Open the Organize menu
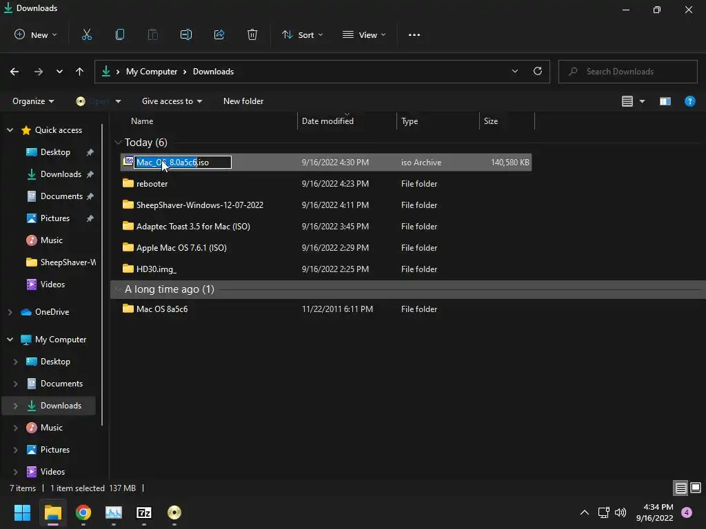This screenshot has height=529, width=706. [33, 101]
